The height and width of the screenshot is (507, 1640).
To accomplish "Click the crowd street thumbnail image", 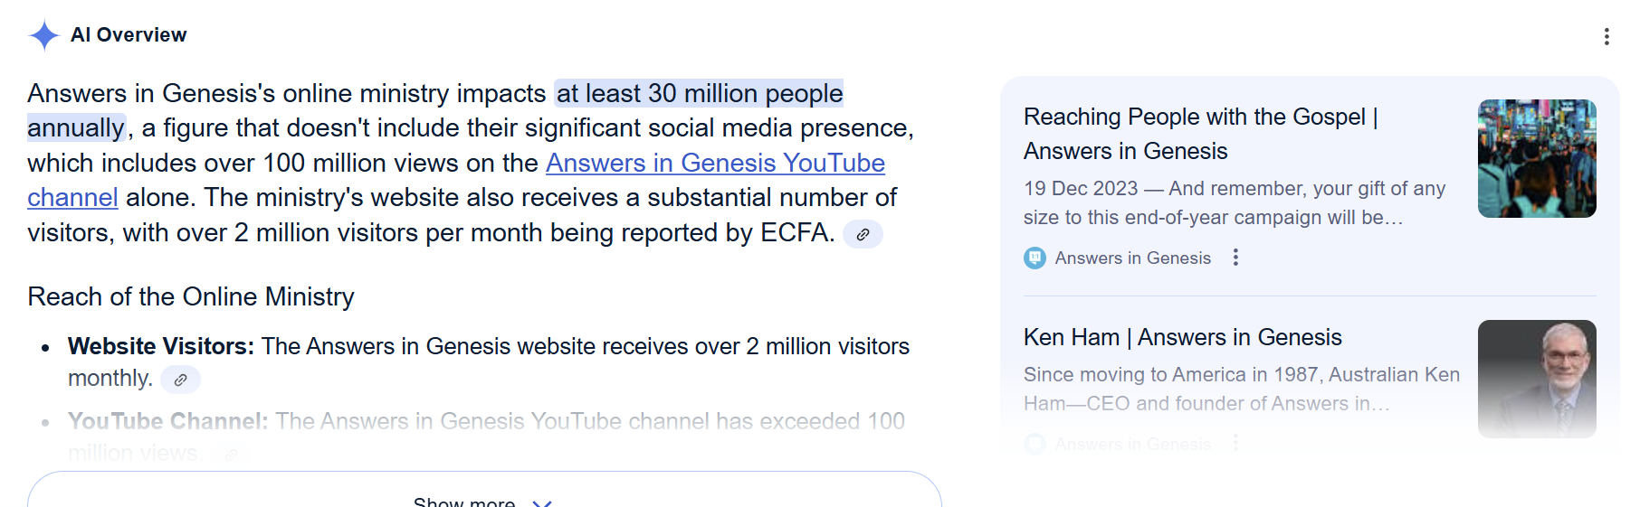I will (x=1536, y=159).
